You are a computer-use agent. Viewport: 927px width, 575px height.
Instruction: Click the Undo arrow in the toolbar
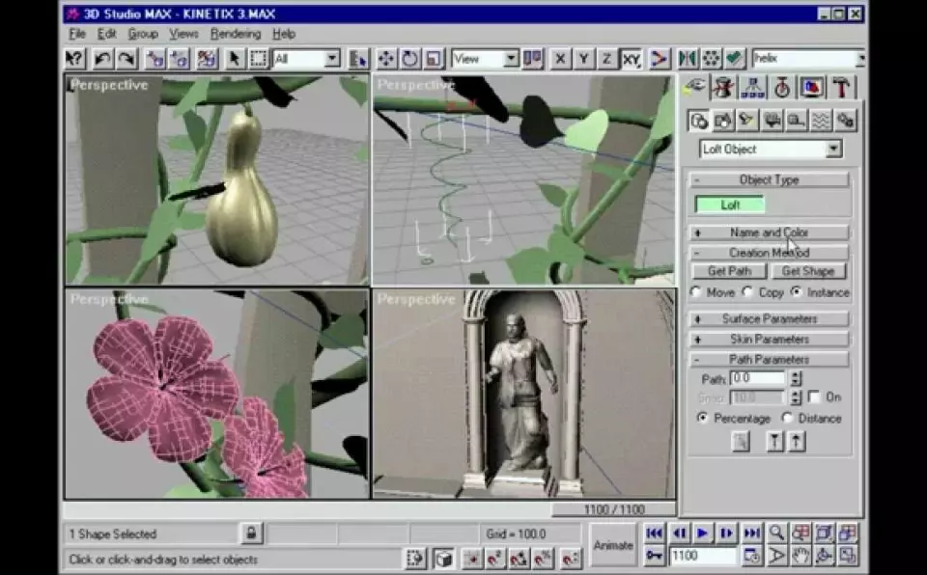point(103,59)
